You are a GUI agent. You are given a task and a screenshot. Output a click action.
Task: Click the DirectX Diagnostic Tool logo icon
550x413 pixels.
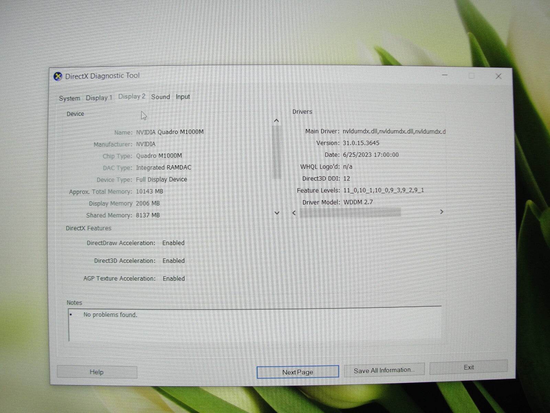[x=58, y=76]
